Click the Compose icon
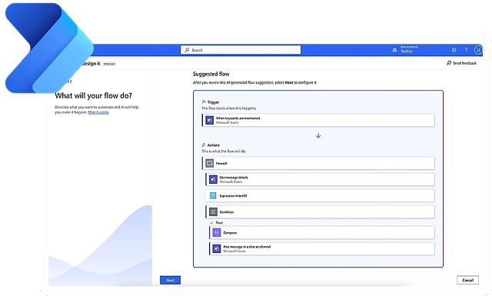 point(217,233)
